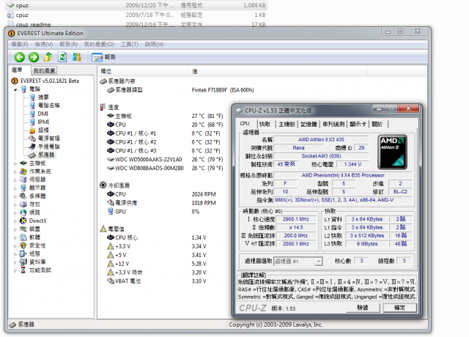Expand the 裝置 devices tree node
469x337 pixels.
click(15, 229)
